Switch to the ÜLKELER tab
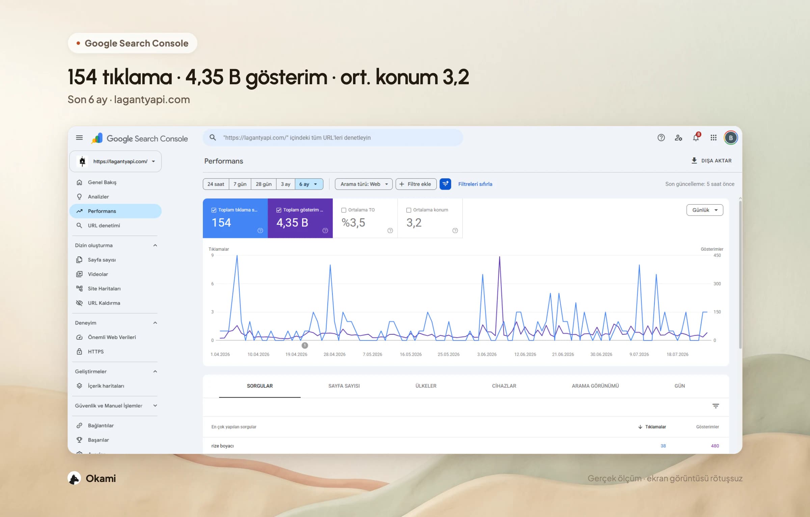 [x=426, y=386]
